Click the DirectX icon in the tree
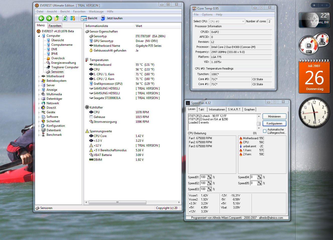Screen dimensions: 333x240 [43, 108]
